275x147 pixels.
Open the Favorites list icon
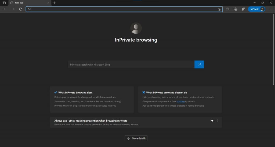pos(227,9)
